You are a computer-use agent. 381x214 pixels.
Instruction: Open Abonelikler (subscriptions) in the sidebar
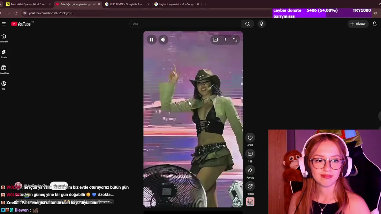tap(4, 70)
